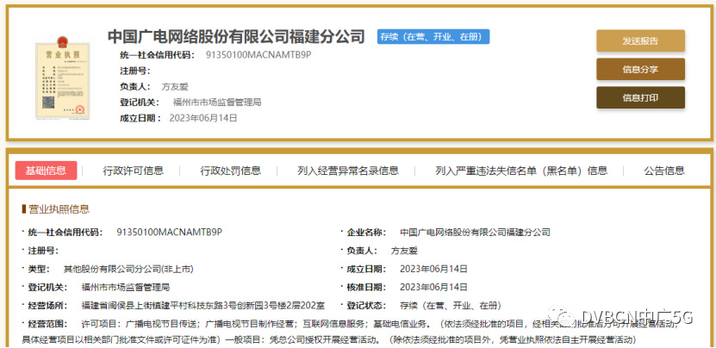Click 成立日期 value in 营业执照信息 section

point(433,269)
